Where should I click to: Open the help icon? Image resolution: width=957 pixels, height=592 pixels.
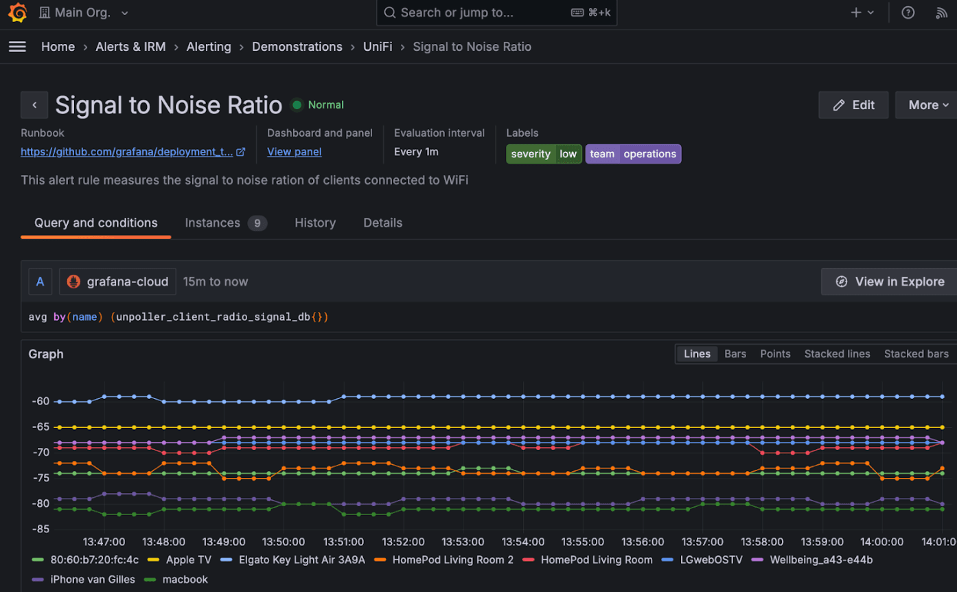click(x=908, y=12)
